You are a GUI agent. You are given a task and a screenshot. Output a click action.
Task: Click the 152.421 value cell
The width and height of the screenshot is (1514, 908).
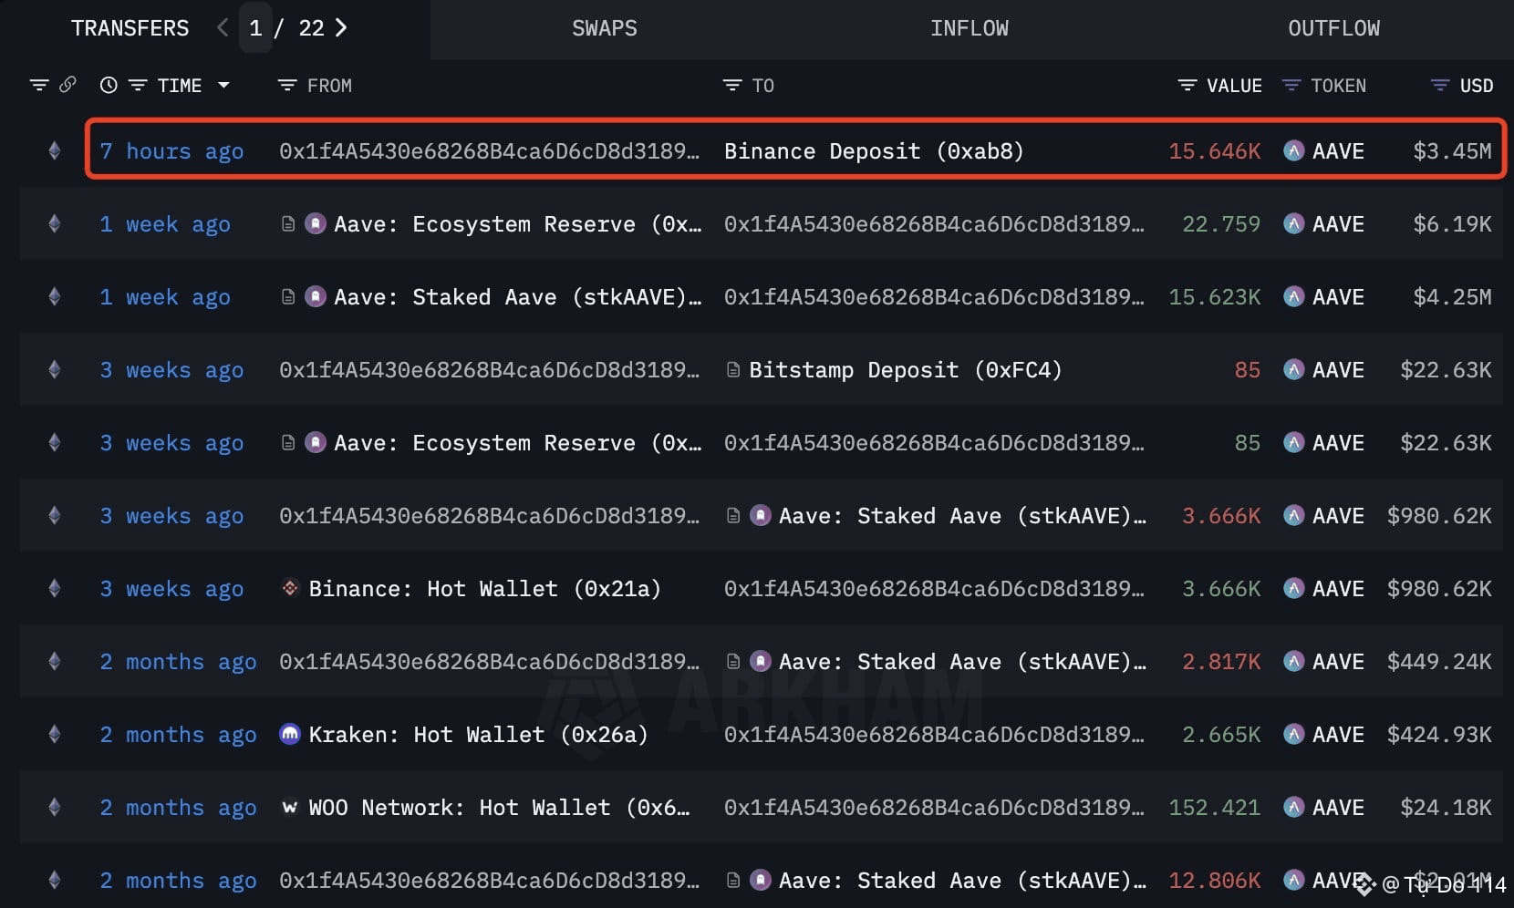[1214, 808]
